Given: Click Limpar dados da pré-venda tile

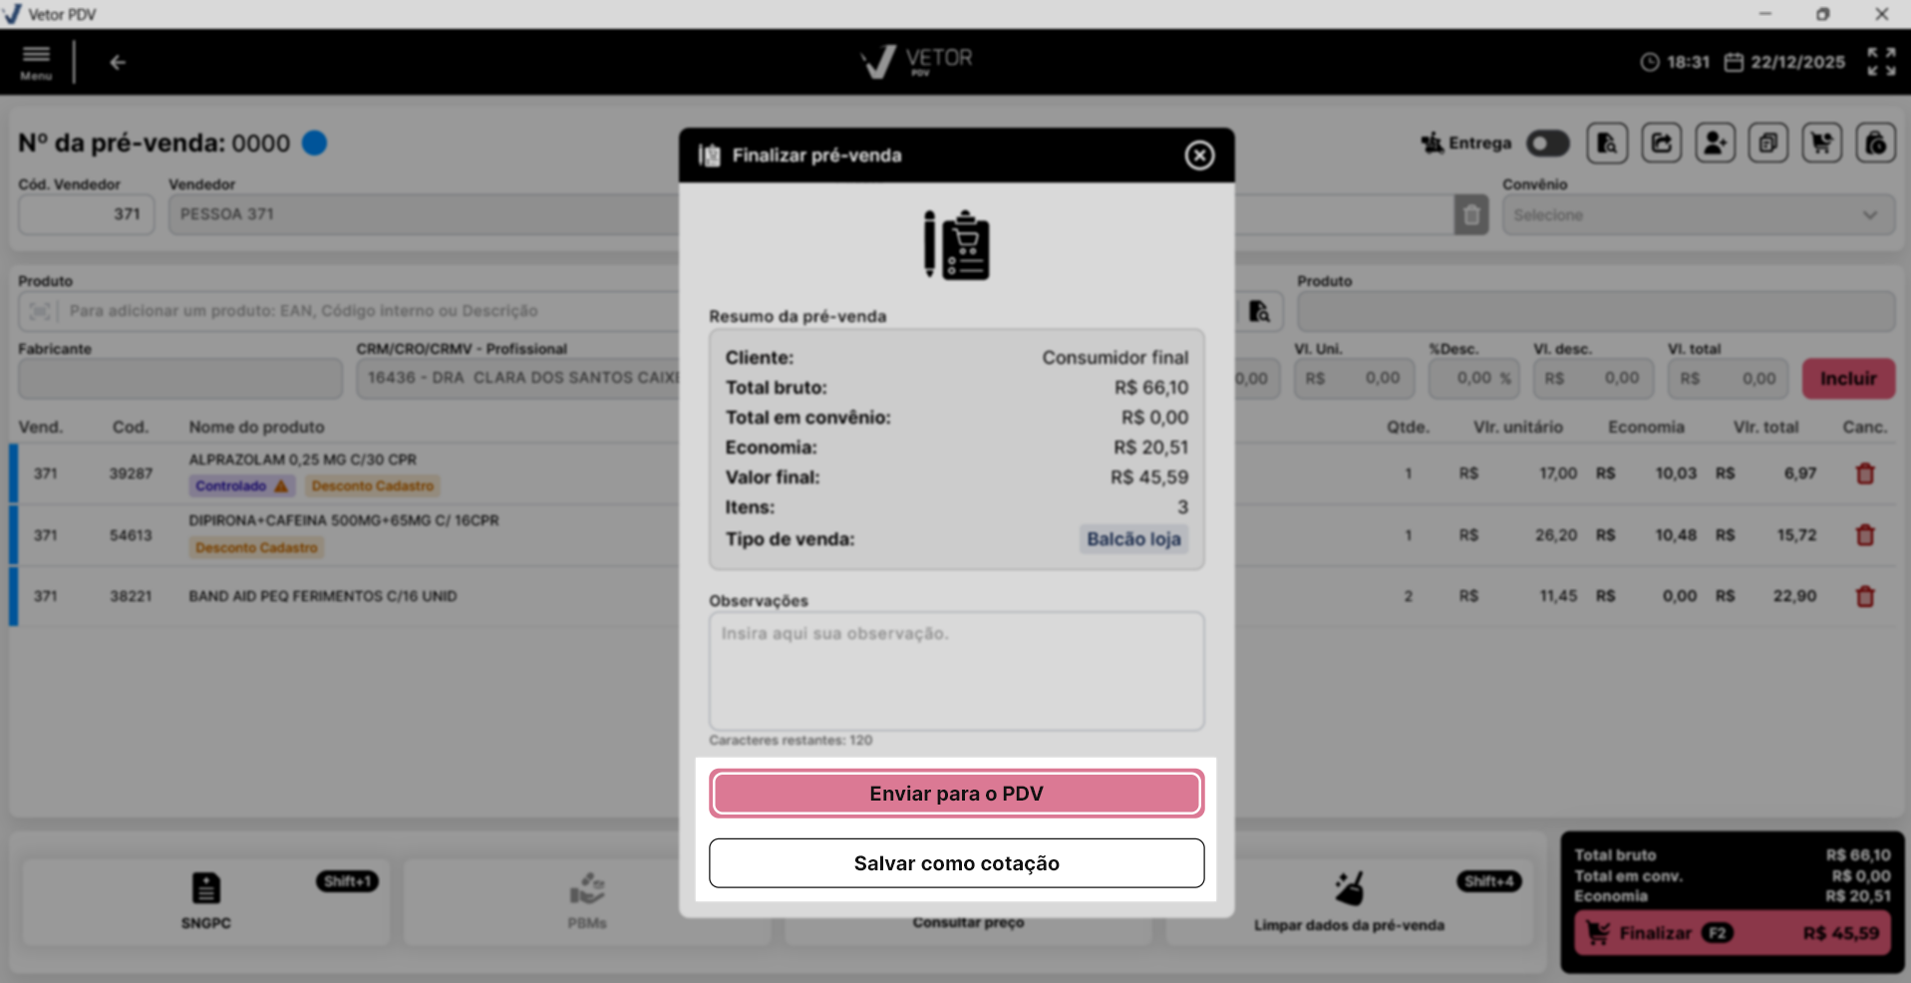Looking at the screenshot, I should [1349, 901].
